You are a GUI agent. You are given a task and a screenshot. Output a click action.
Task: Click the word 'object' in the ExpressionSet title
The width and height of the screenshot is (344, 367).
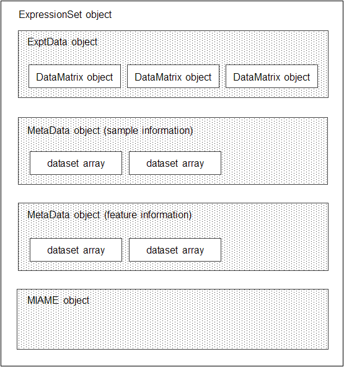pos(99,15)
